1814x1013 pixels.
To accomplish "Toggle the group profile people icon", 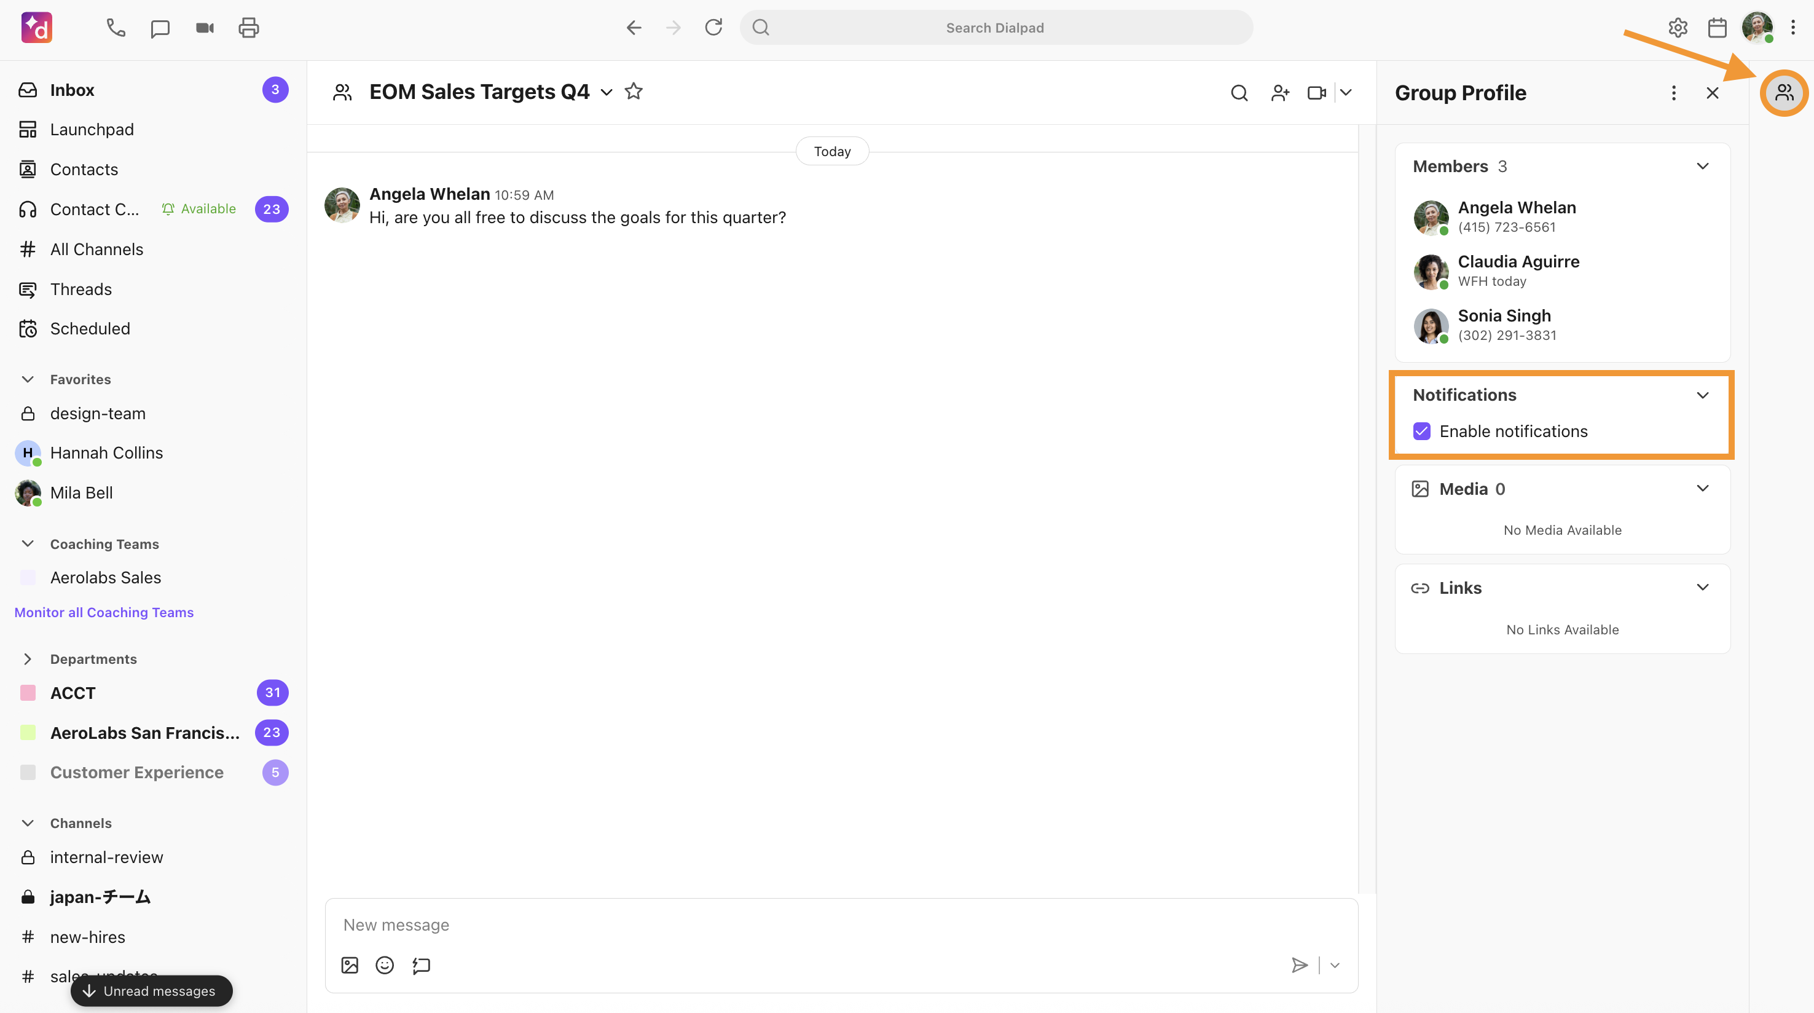I will [x=1784, y=92].
